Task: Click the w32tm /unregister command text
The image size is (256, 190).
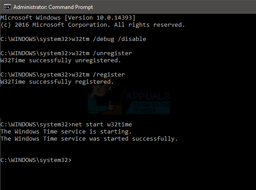Action: (101, 53)
